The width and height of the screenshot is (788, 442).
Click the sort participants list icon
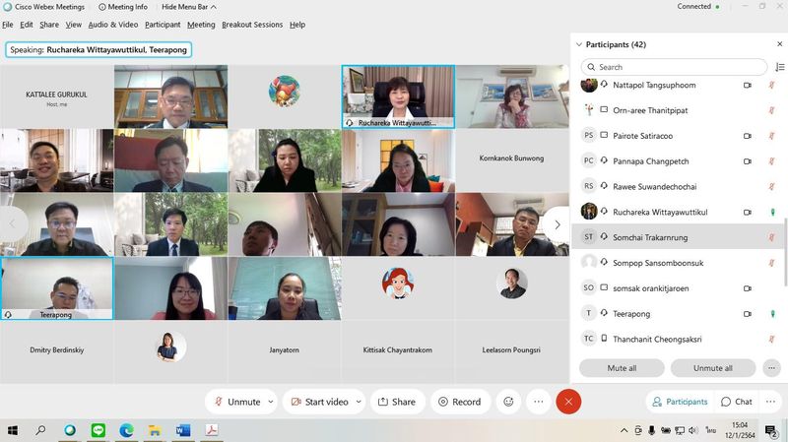(x=777, y=67)
